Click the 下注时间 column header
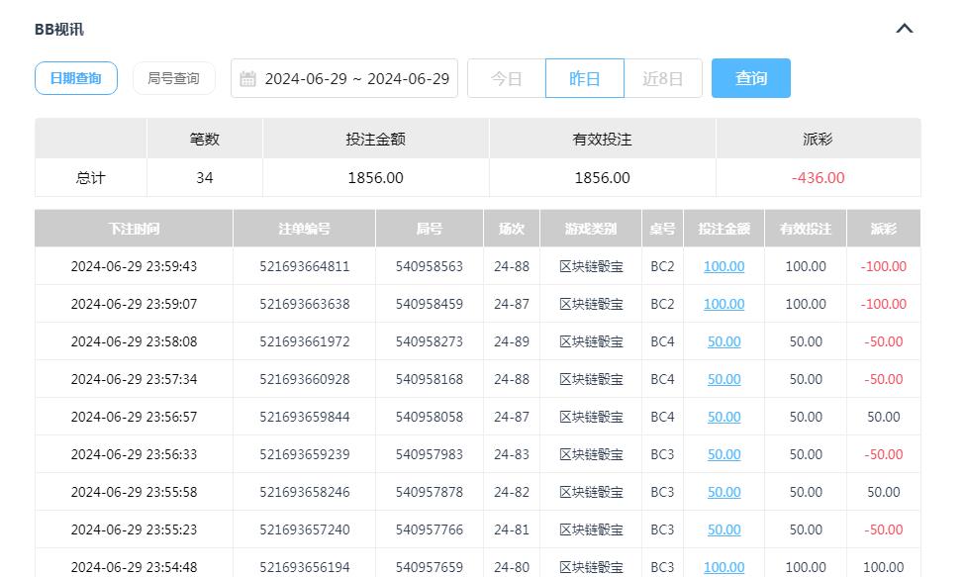 134,229
